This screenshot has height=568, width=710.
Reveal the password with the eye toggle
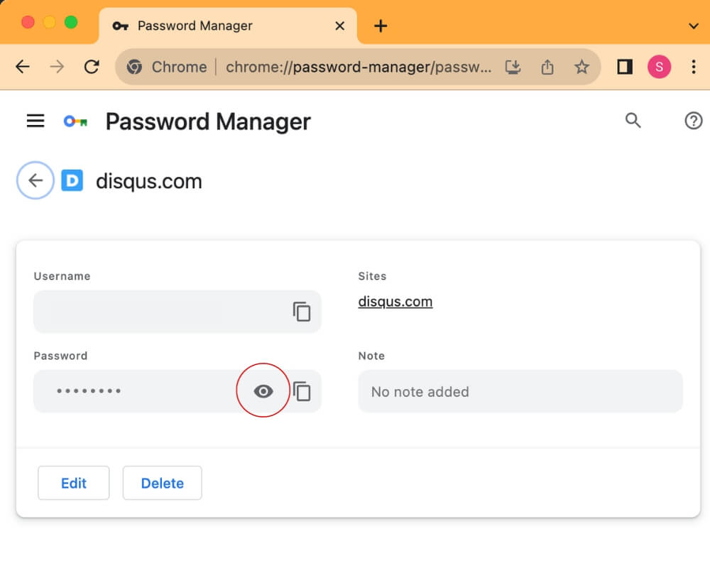[x=263, y=390]
